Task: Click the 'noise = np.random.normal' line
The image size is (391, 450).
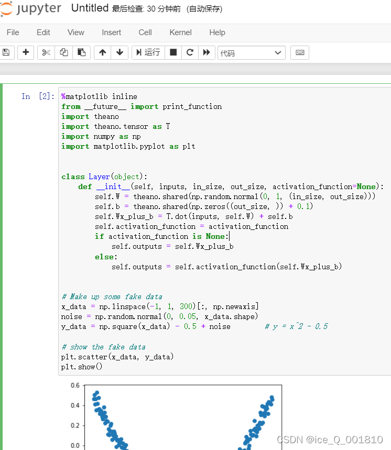Action: pyautogui.click(x=160, y=316)
